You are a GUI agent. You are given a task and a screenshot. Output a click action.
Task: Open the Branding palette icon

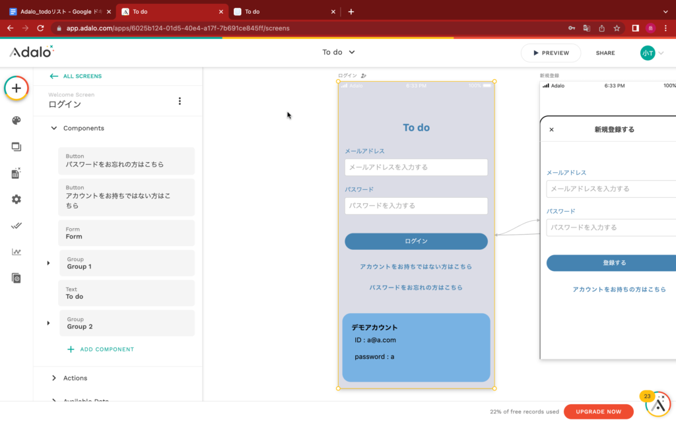pos(16,120)
